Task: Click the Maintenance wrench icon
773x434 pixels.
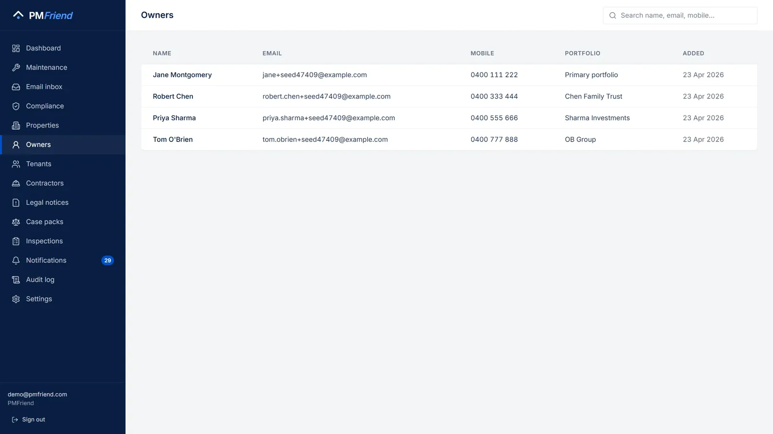Action: pos(16,68)
